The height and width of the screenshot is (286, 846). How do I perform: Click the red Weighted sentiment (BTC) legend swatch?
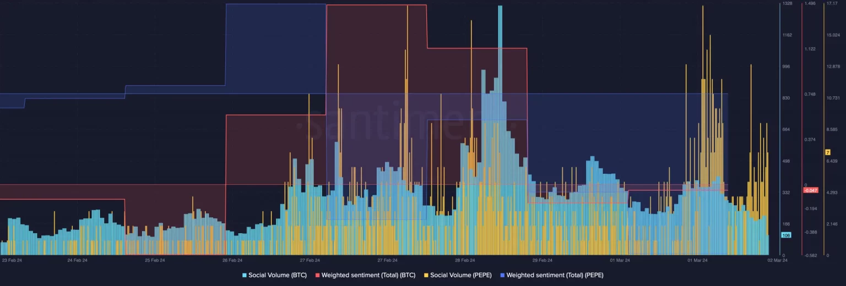click(317, 274)
